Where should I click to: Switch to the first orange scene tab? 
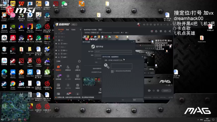click(x=61, y=30)
